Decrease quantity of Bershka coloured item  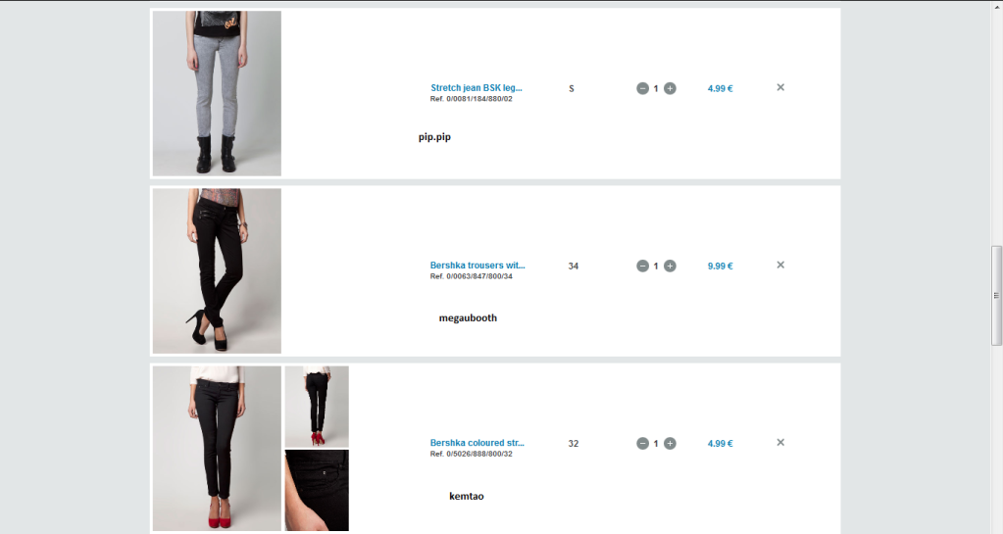[x=642, y=443]
